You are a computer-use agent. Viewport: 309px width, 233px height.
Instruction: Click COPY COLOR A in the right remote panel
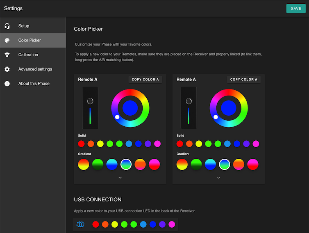click(x=244, y=80)
